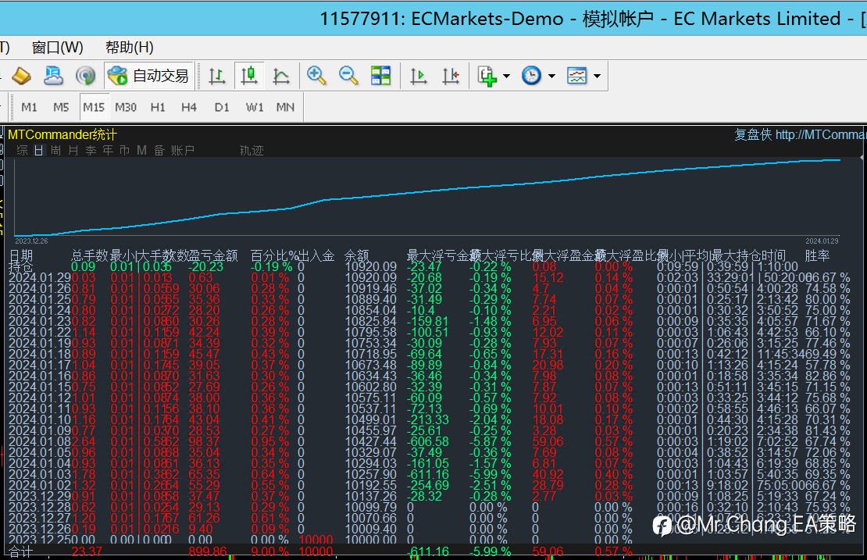Switch to the H4 timeframe
The height and width of the screenshot is (560, 867).
[189, 107]
